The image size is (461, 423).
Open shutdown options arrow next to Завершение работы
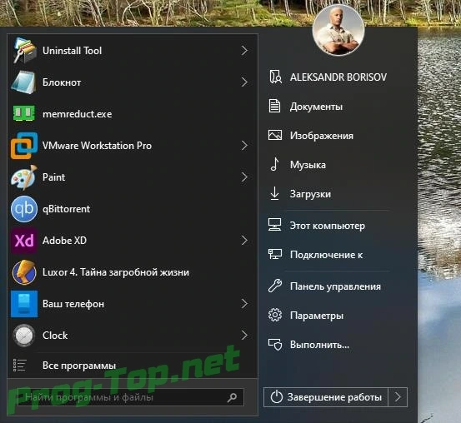click(x=398, y=397)
